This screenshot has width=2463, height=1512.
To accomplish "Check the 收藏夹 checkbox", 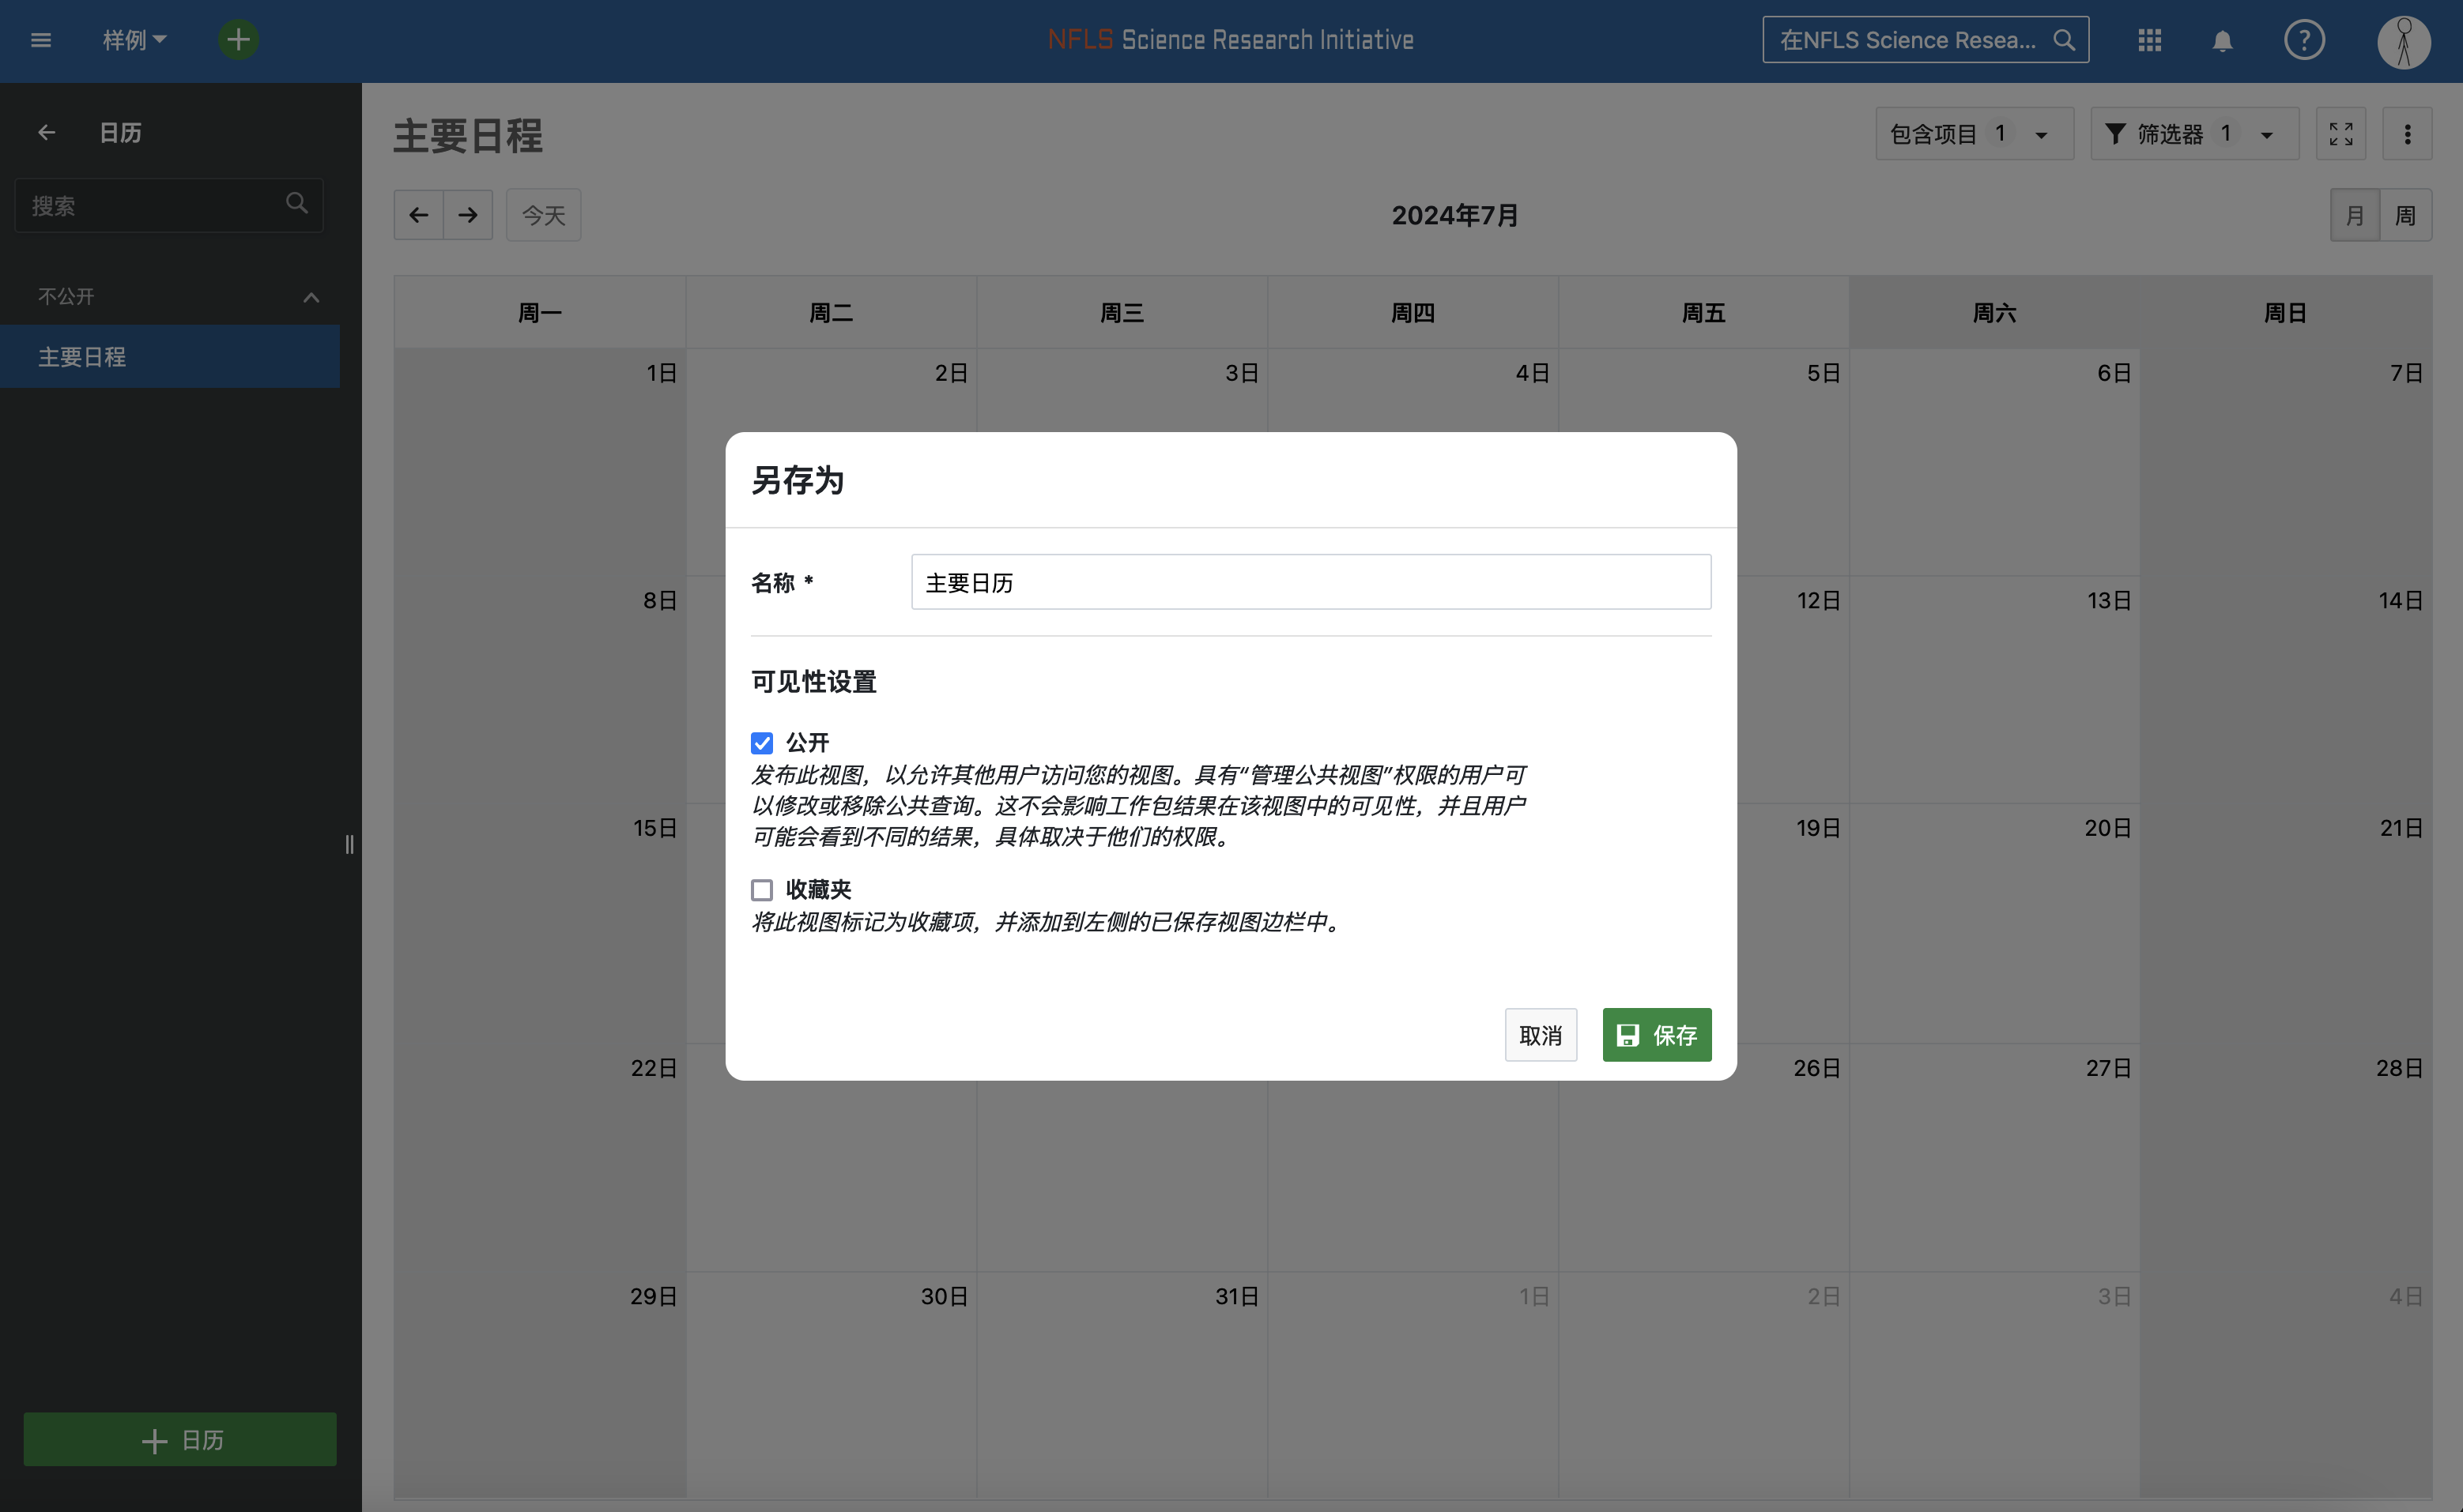I will point(762,889).
